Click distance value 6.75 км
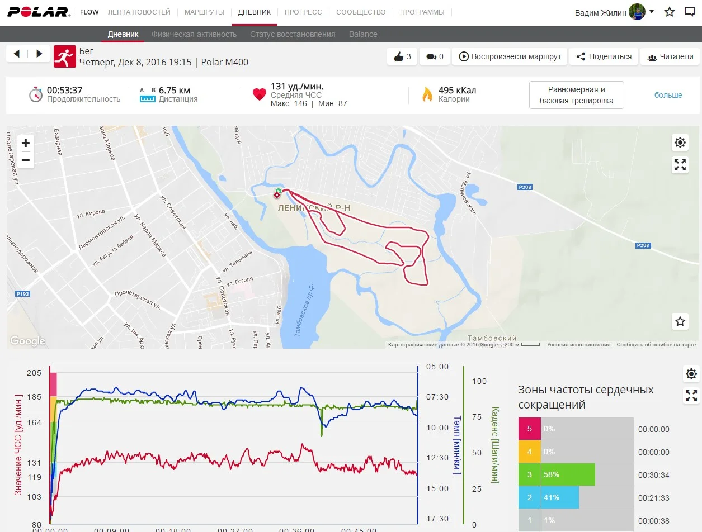This screenshot has width=702, height=532. pos(175,89)
